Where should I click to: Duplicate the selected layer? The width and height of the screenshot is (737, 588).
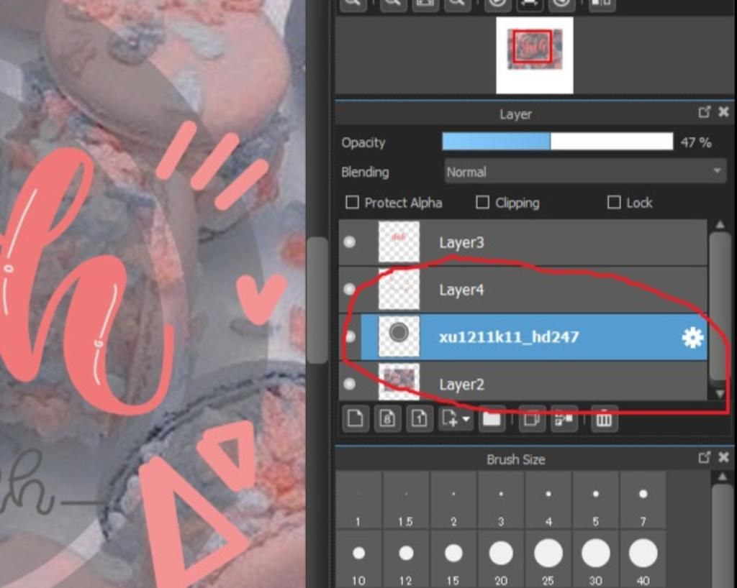coord(532,418)
